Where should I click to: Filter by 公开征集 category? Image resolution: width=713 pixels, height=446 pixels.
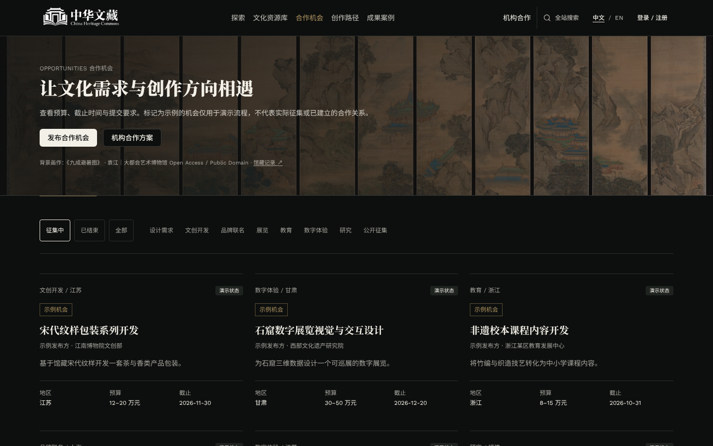pyautogui.click(x=375, y=230)
